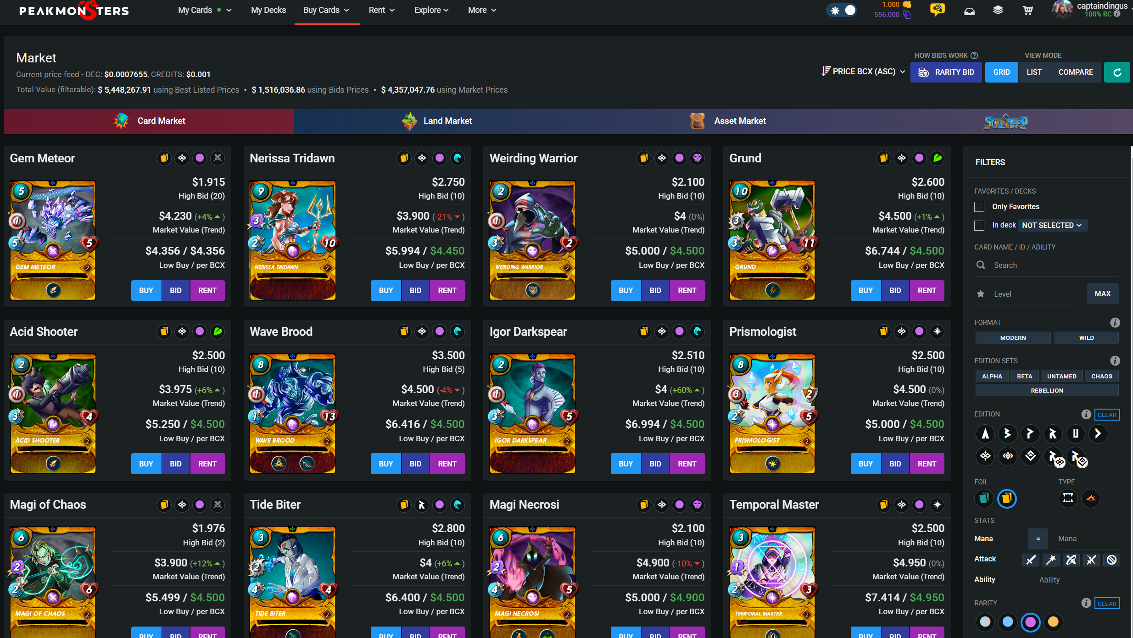Click the card name Search field
1133x638 pixels.
(x=1047, y=265)
